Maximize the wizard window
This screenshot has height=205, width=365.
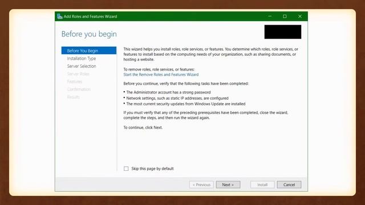coord(285,17)
